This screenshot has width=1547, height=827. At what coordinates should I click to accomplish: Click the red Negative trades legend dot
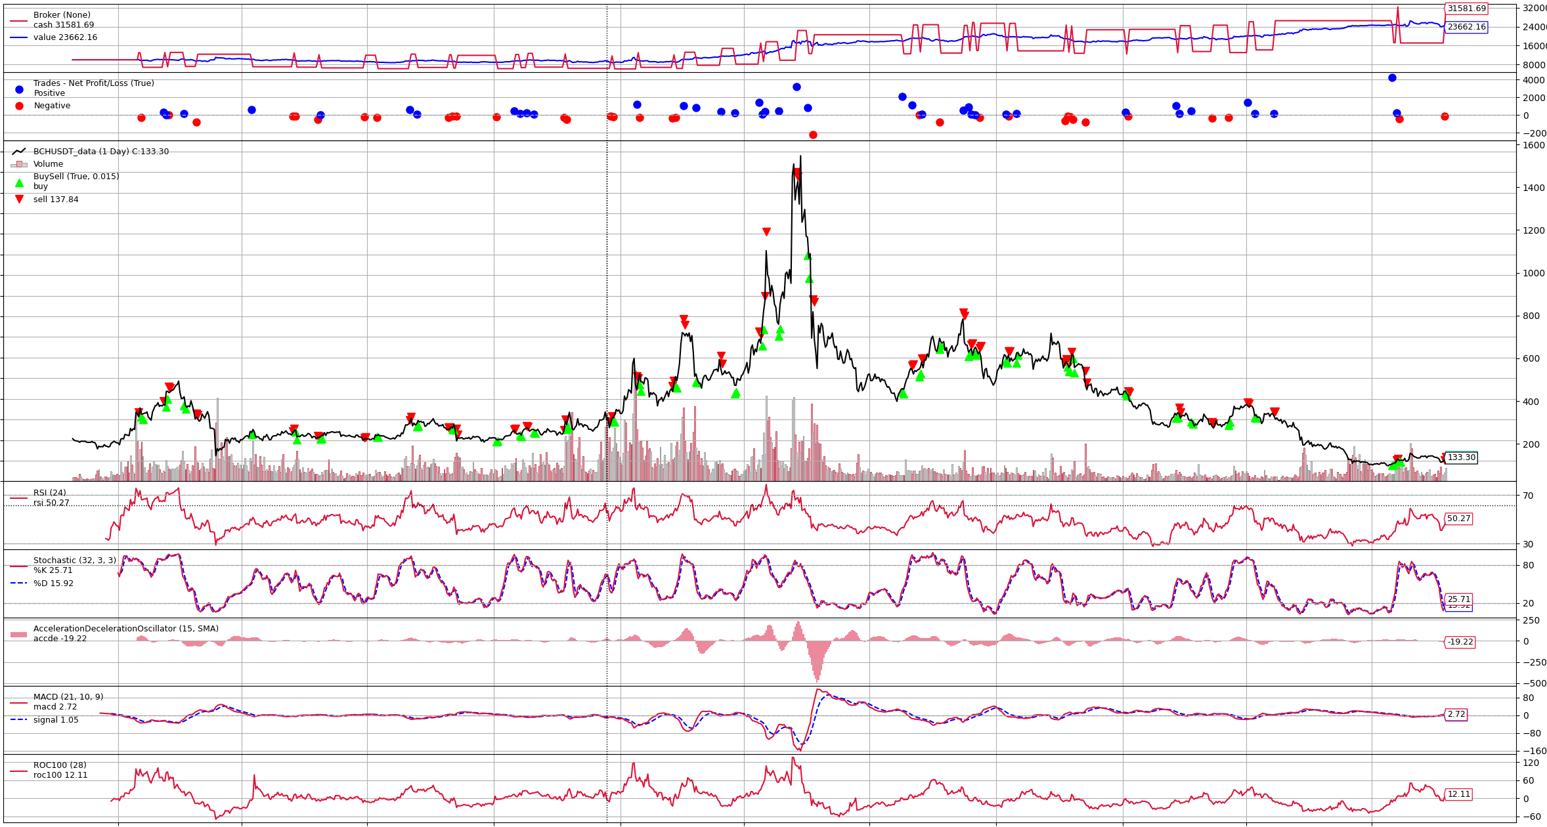click(19, 106)
